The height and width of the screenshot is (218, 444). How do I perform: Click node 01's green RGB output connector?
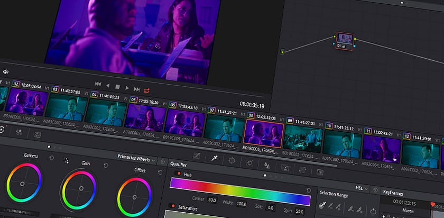(355, 39)
